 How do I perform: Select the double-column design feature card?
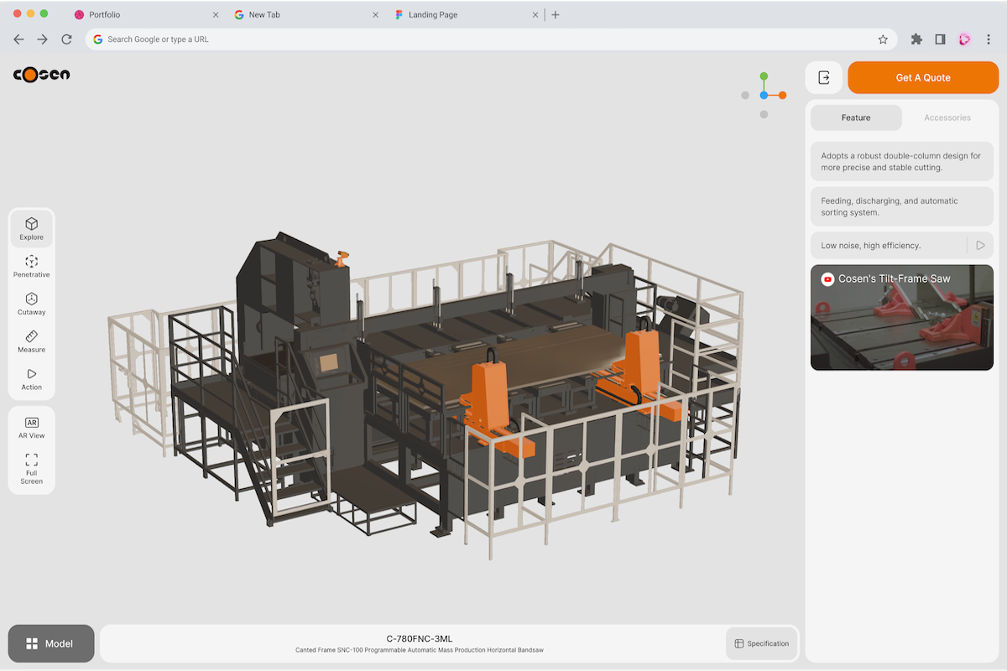tap(901, 162)
